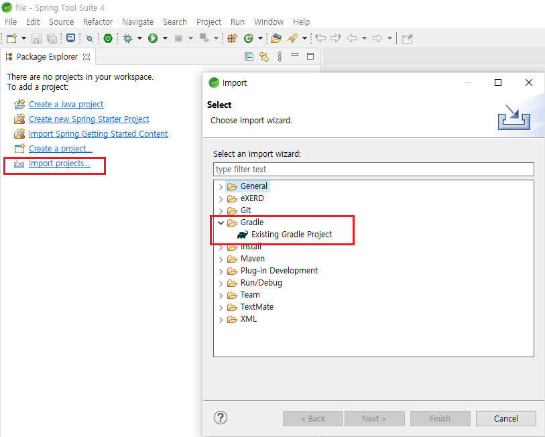Image resolution: width=545 pixels, height=437 pixels.
Task: Expand the Plug-in Development folder arrow
Action: 221,271
